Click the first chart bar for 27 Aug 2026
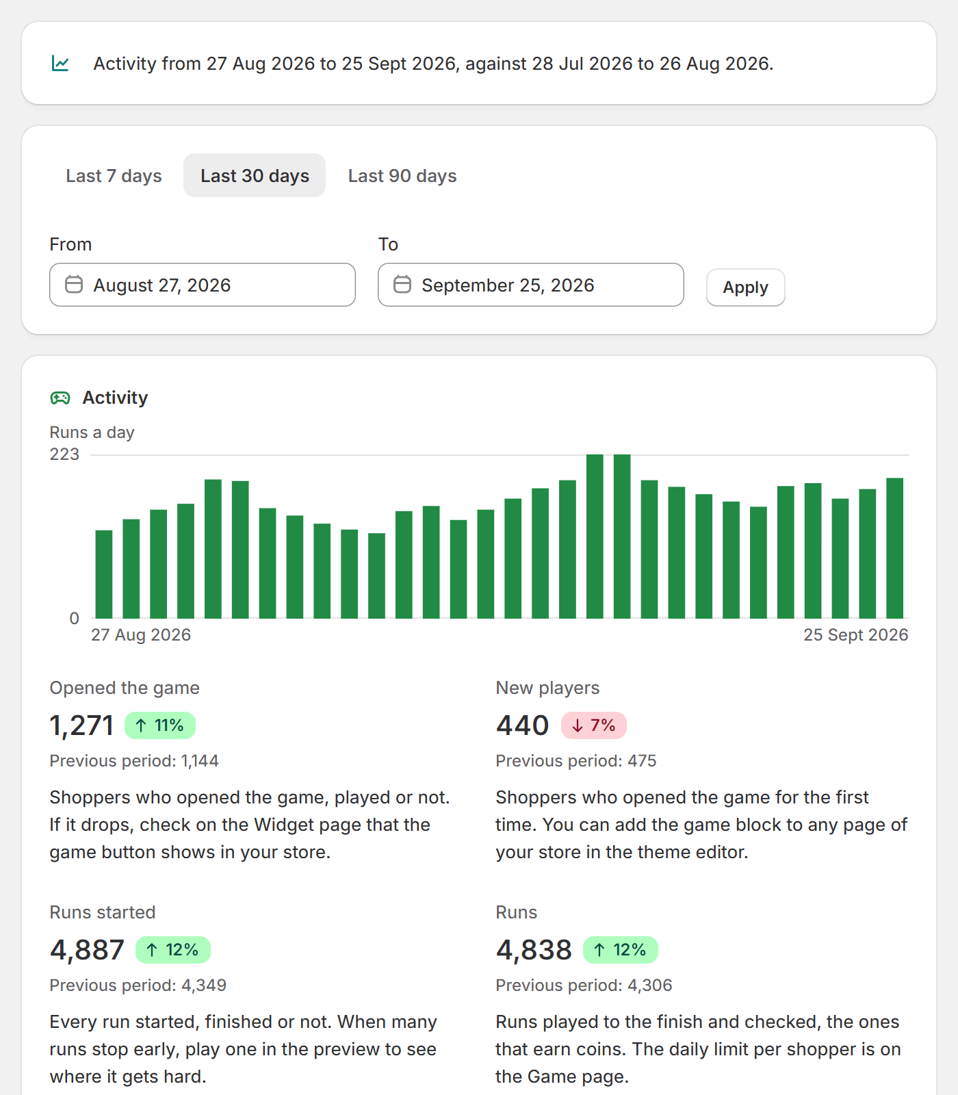Viewport: 958px width, 1095px height. click(104, 574)
